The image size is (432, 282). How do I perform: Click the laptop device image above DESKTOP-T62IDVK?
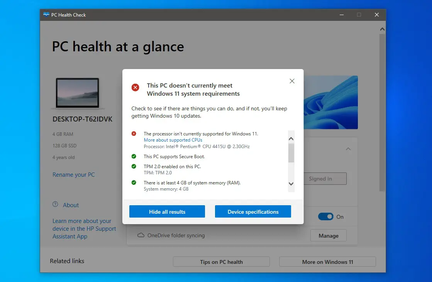click(x=78, y=93)
